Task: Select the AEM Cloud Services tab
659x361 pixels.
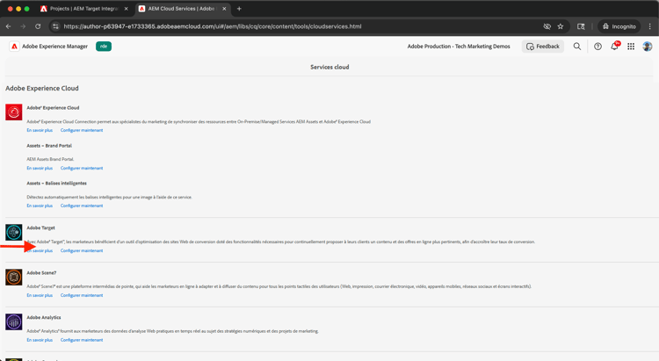Action: click(x=182, y=9)
